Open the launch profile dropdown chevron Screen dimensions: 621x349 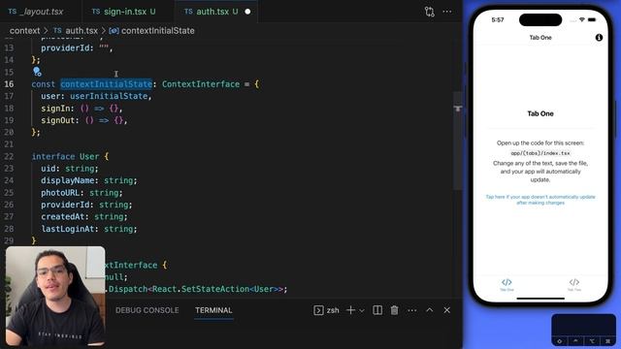pyautogui.click(x=362, y=310)
